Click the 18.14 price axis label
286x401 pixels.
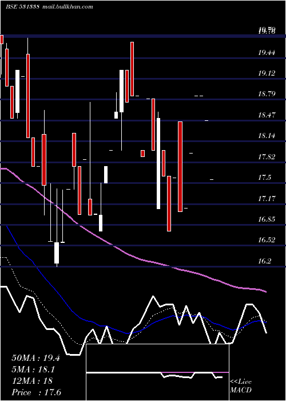coord(267,136)
